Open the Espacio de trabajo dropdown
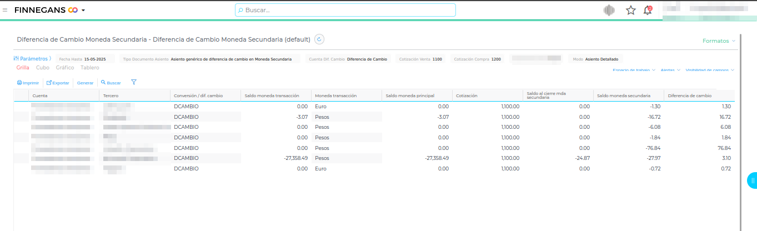 [x=634, y=71]
